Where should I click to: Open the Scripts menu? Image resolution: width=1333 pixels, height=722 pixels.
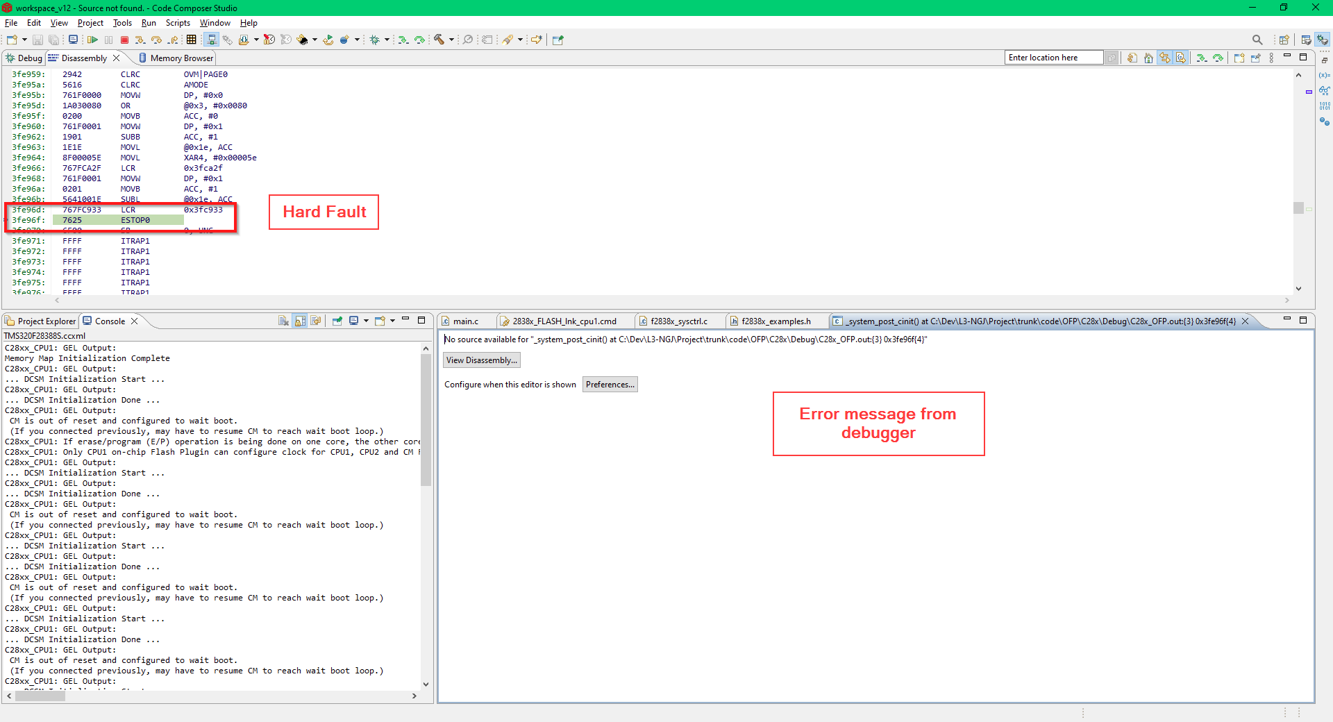point(178,23)
